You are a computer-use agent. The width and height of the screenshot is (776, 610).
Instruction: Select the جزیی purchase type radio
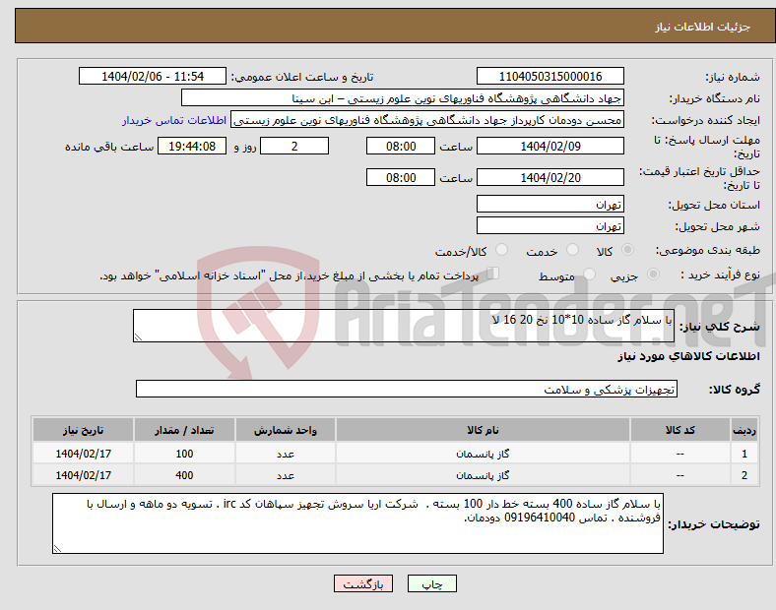pyautogui.click(x=653, y=274)
